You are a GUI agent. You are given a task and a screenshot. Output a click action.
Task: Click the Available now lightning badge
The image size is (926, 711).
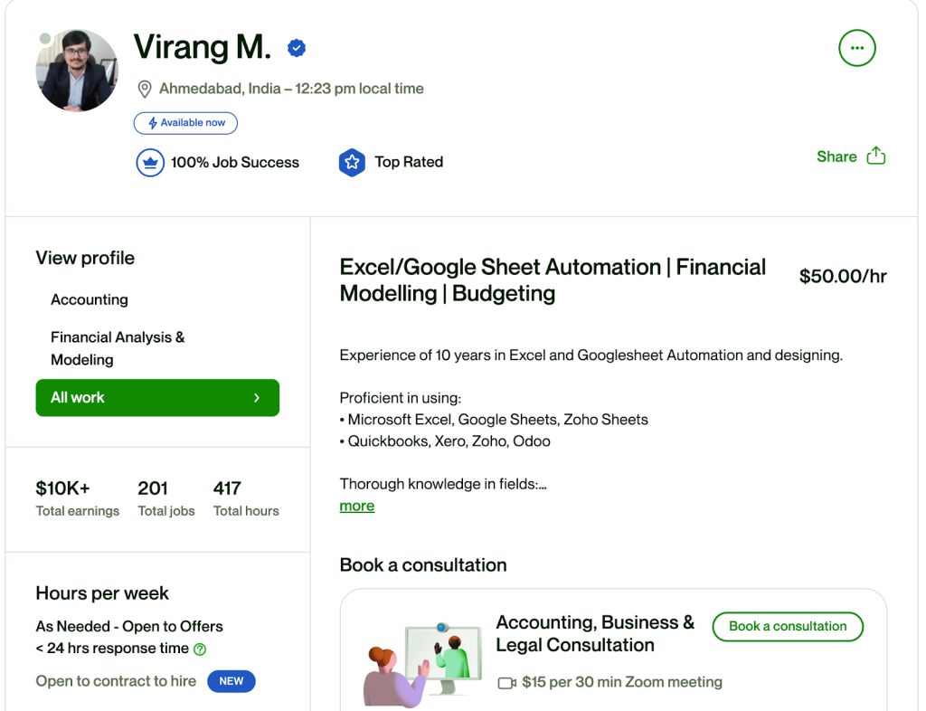[185, 123]
